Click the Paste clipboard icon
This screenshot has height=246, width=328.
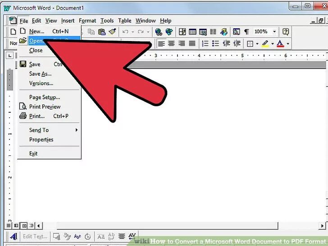coord(102,32)
